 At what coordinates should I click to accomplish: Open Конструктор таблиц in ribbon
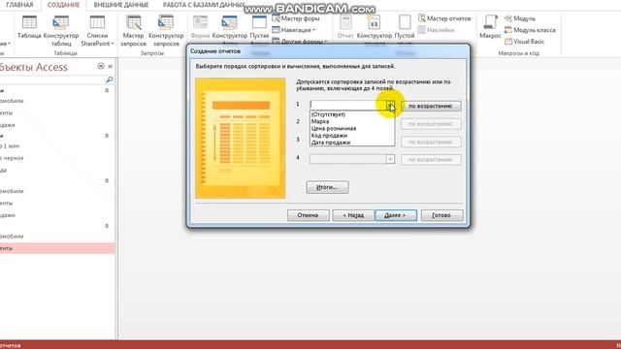click(61, 31)
